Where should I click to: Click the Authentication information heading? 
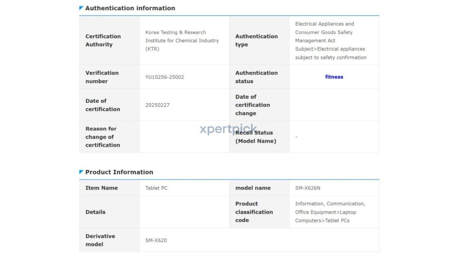coord(130,8)
